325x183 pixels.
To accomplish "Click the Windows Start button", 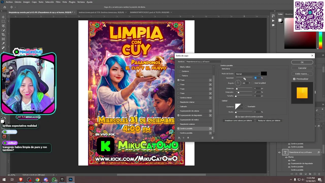I will (x=4, y=179).
